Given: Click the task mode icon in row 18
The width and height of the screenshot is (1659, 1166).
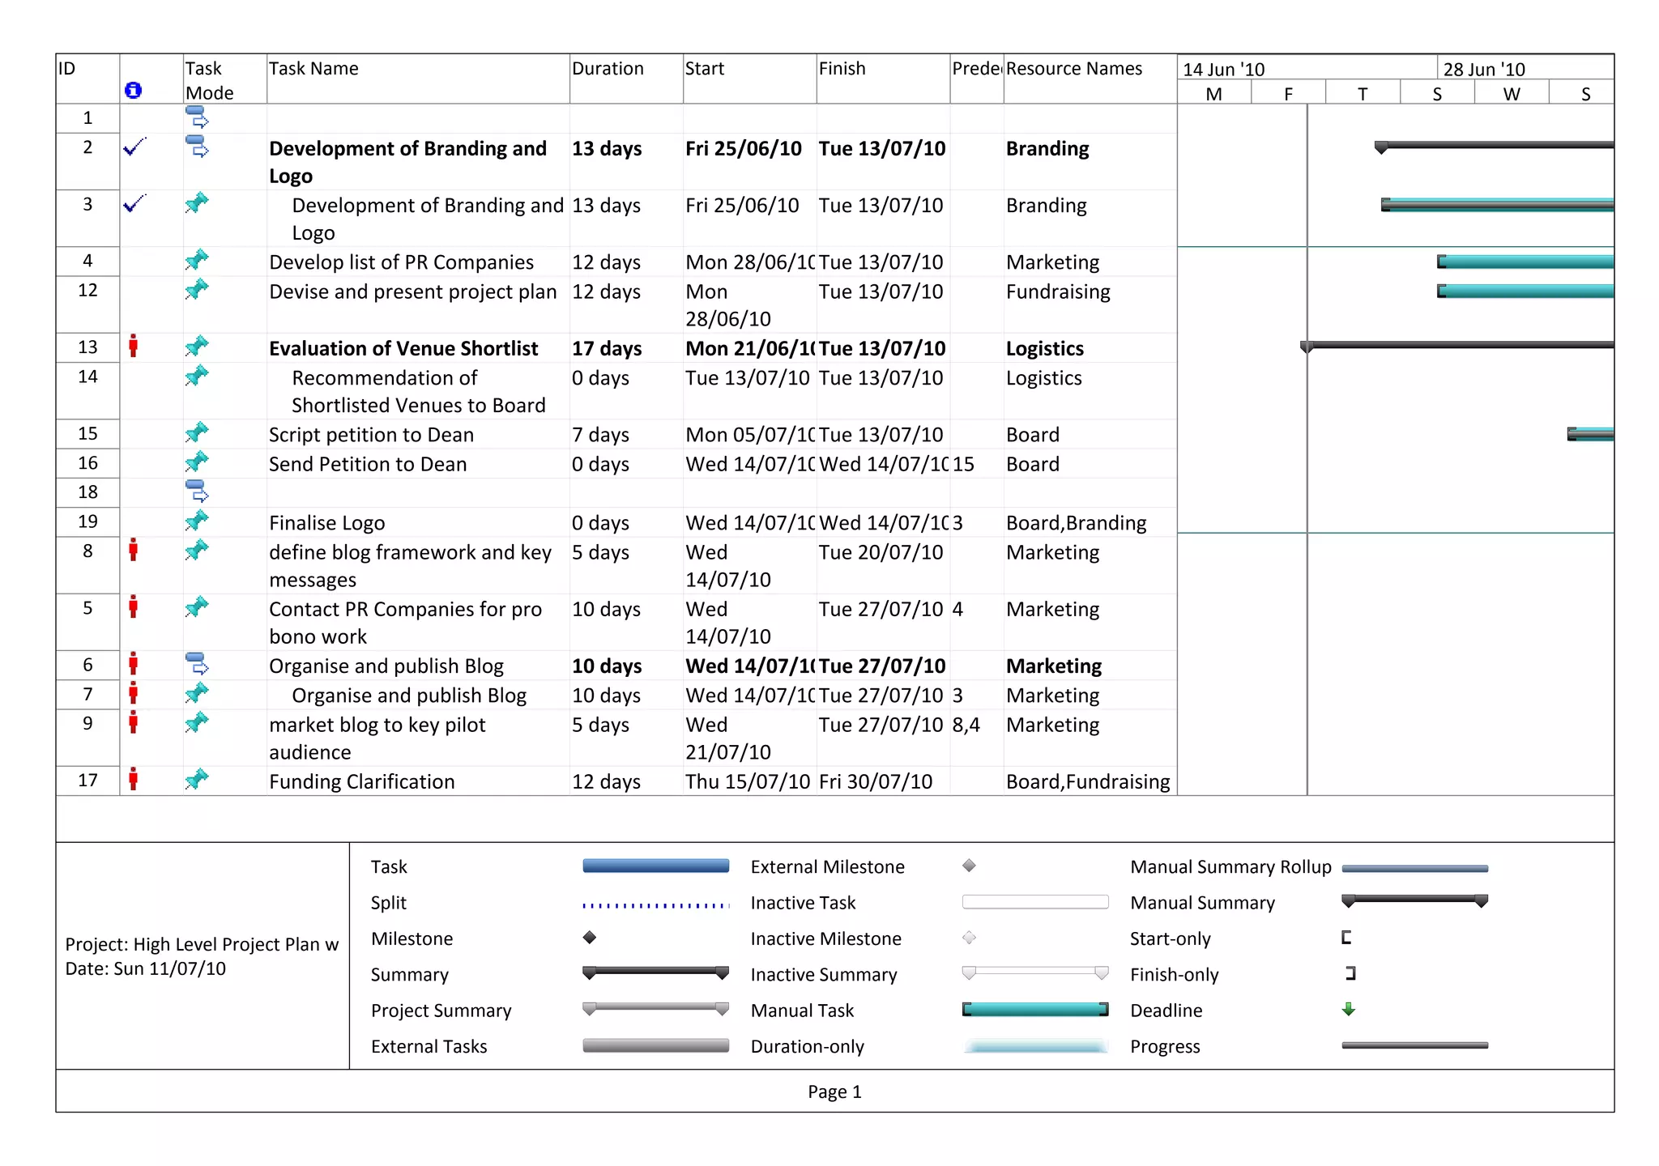Looking at the screenshot, I should coord(197,491).
